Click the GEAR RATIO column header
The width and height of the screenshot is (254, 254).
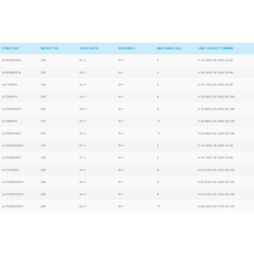click(x=89, y=48)
